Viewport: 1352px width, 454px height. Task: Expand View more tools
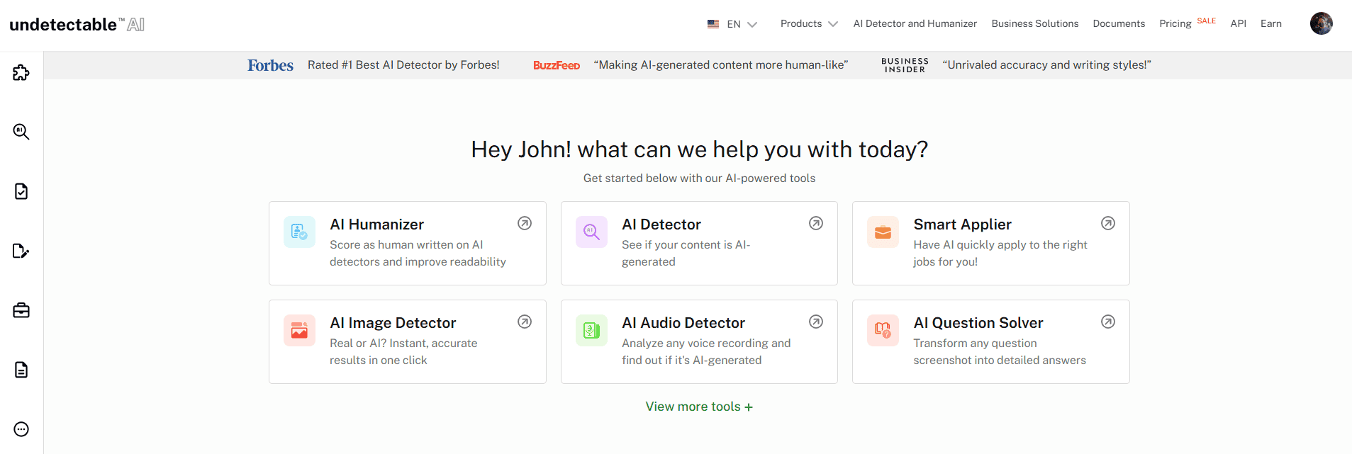(699, 407)
